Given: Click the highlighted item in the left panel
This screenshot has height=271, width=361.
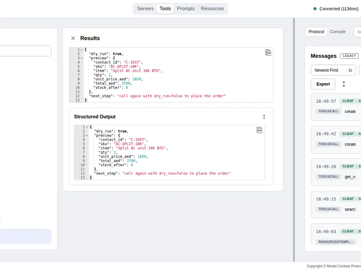Looking at the screenshot, I should (x=25, y=236).
